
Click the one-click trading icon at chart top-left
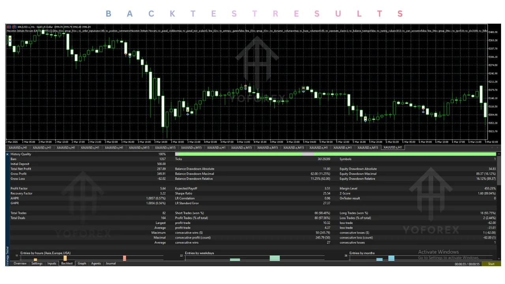point(8,26)
